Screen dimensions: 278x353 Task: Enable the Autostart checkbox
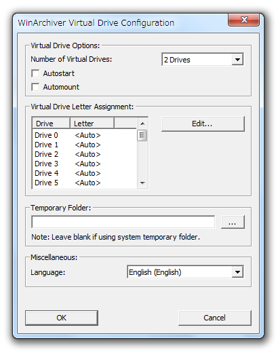[x=35, y=73]
